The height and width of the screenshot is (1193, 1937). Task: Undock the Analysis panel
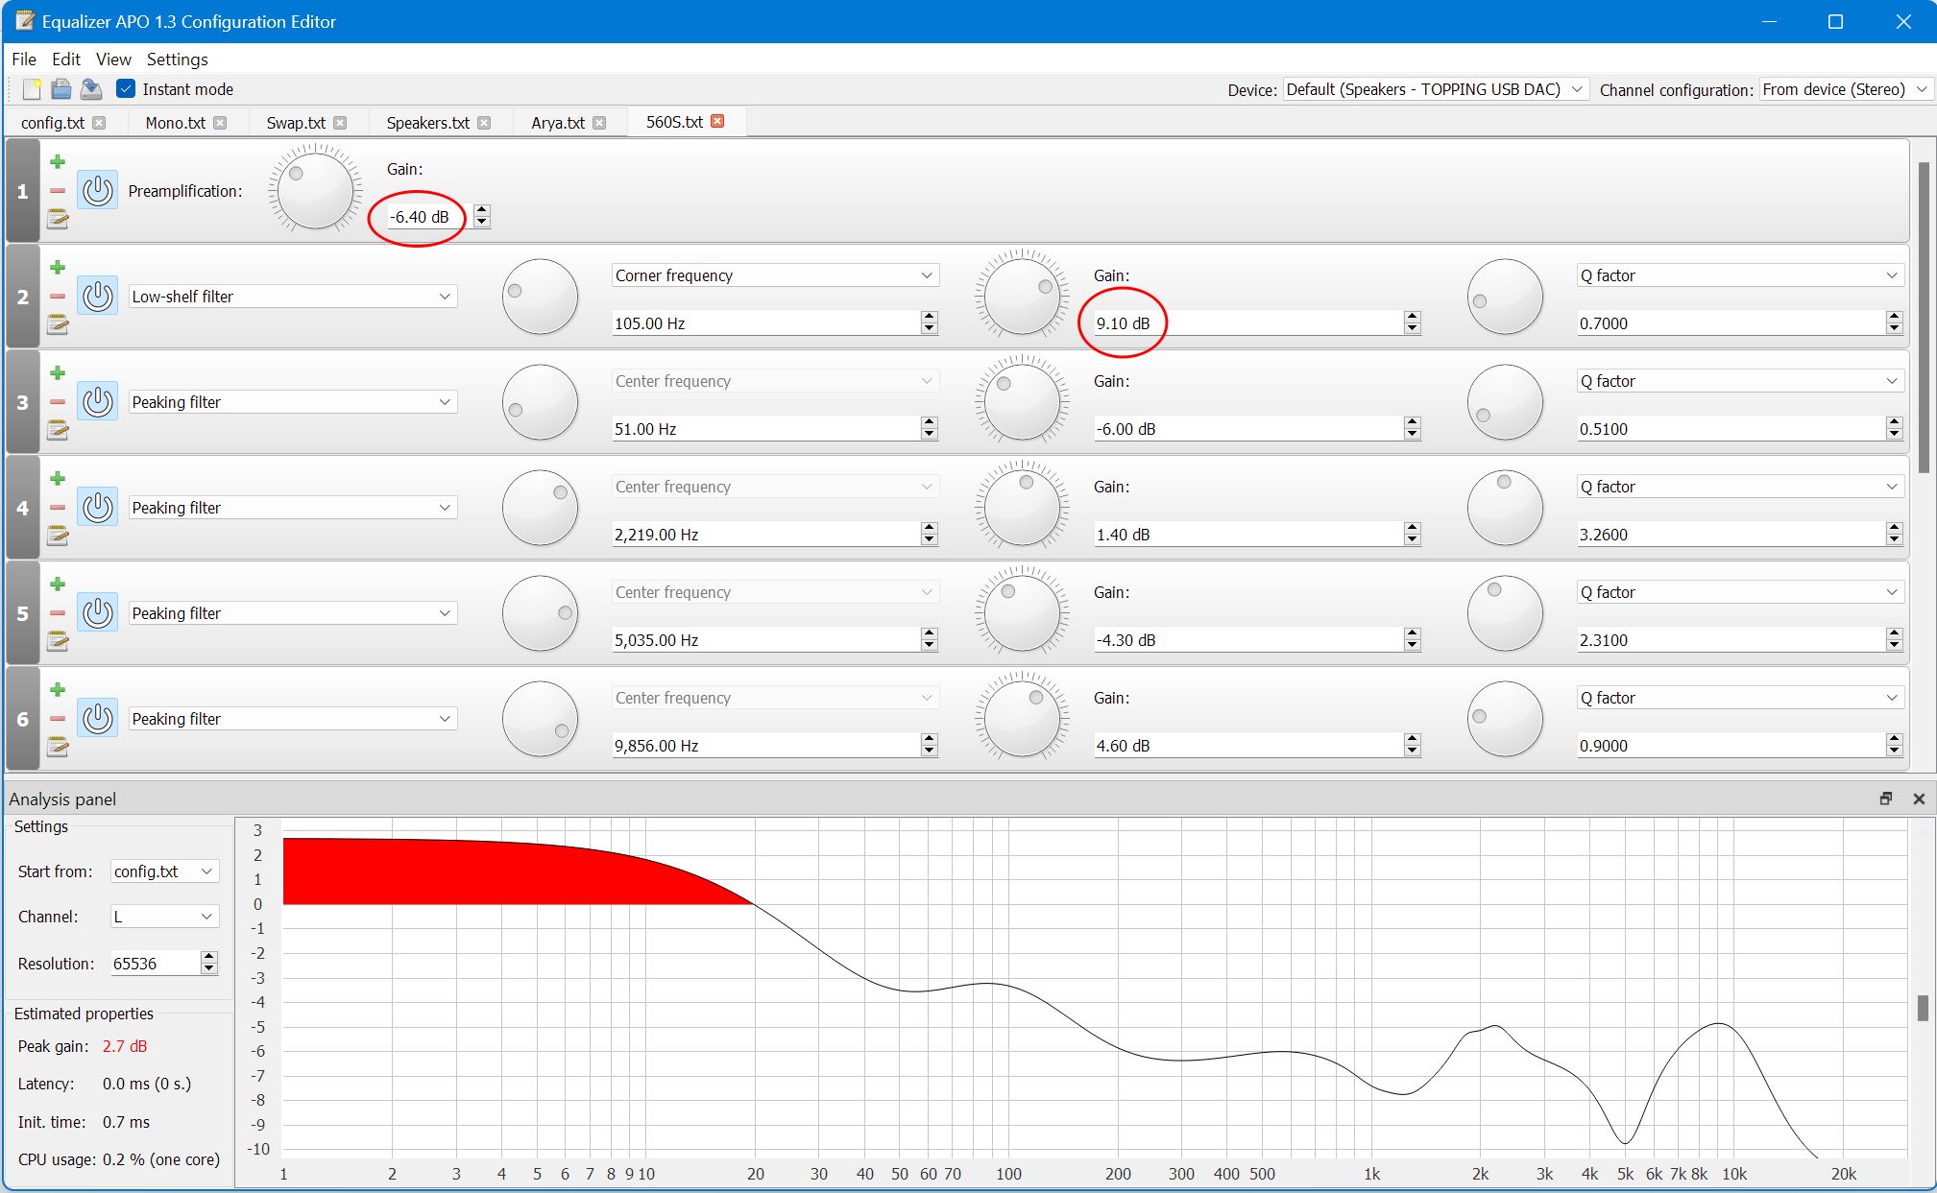click(x=1885, y=798)
